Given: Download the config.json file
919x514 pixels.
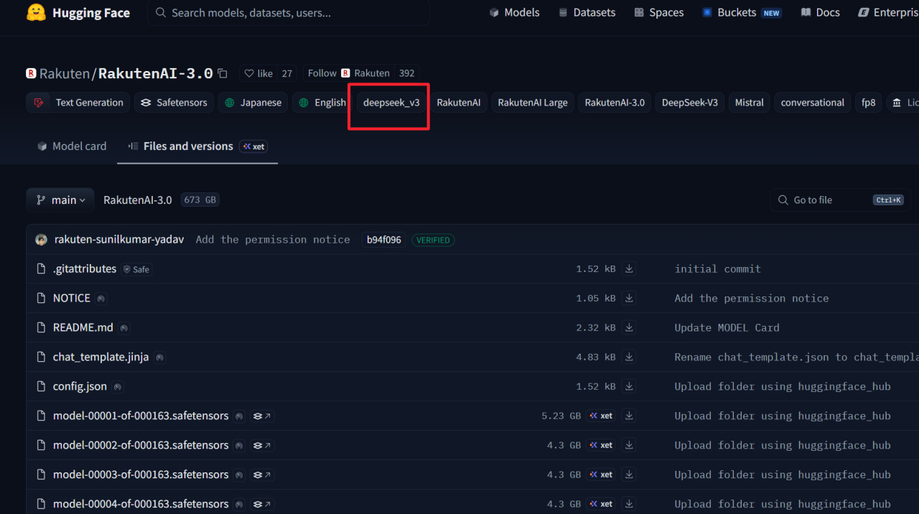Looking at the screenshot, I should click(x=629, y=387).
